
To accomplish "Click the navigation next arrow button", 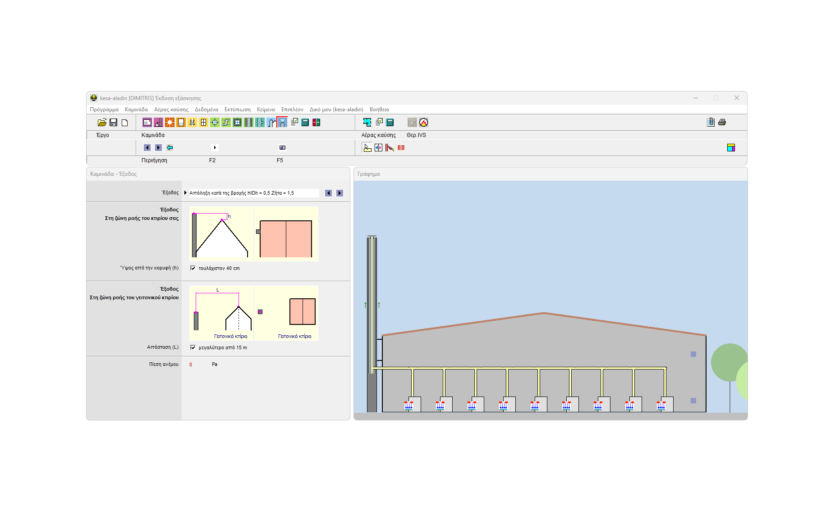I will pyautogui.click(x=158, y=148).
